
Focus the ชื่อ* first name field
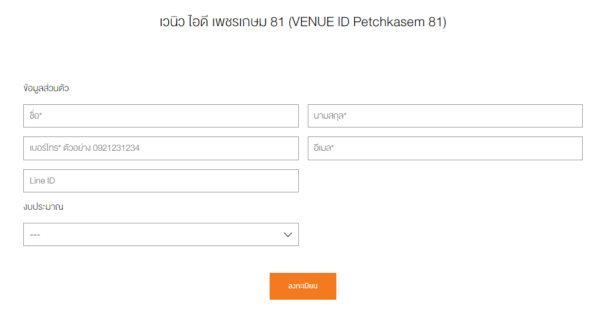[161, 116]
